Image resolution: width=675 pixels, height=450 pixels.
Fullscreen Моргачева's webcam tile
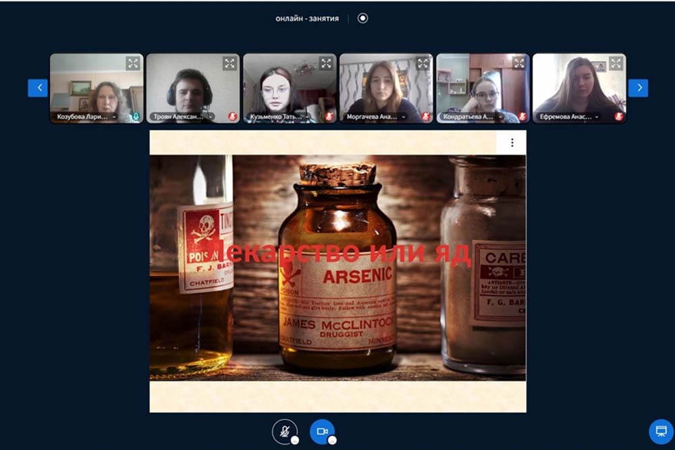click(x=423, y=63)
